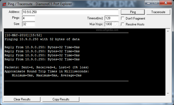
Task: Copy Results to the clipboard
Action: tap(61, 99)
